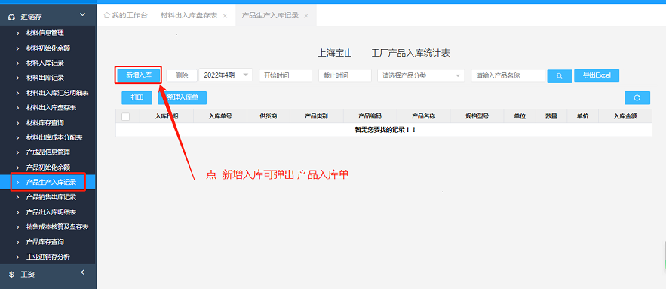Click the 产品编码 column header
Viewport: 666px width, 289px height.
pyautogui.click(x=370, y=116)
